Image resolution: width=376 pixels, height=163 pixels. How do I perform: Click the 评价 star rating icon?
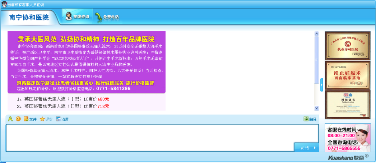(x=42, y=119)
